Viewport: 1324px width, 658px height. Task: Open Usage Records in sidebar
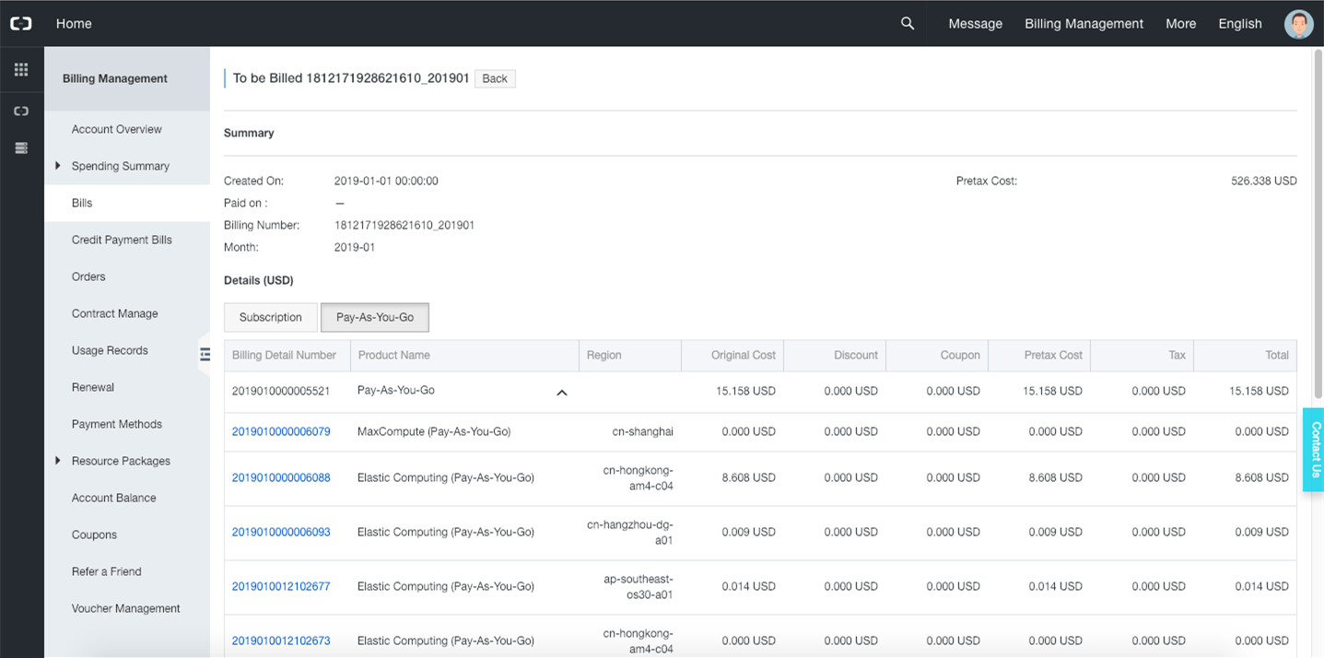coord(110,350)
